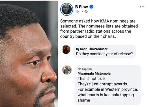152x107 pixels.
Task: Click the word 'shame' ending the comment
Action: [84, 100]
